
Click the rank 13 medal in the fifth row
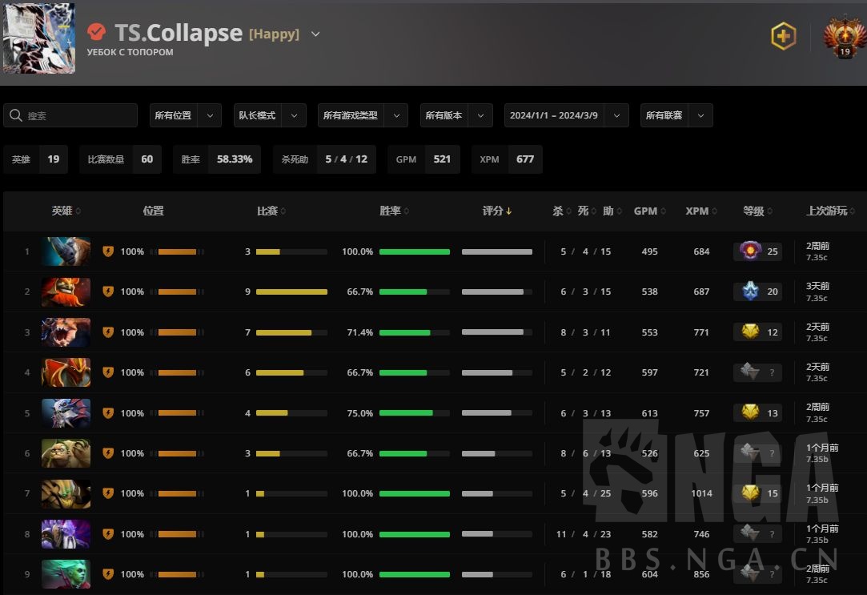pos(757,412)
